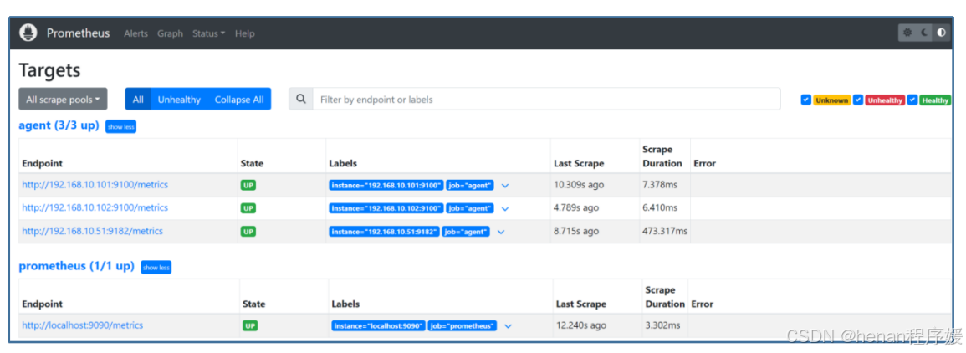
Task: Collapse prometheus pool with show less
Action: coord(156,268)
